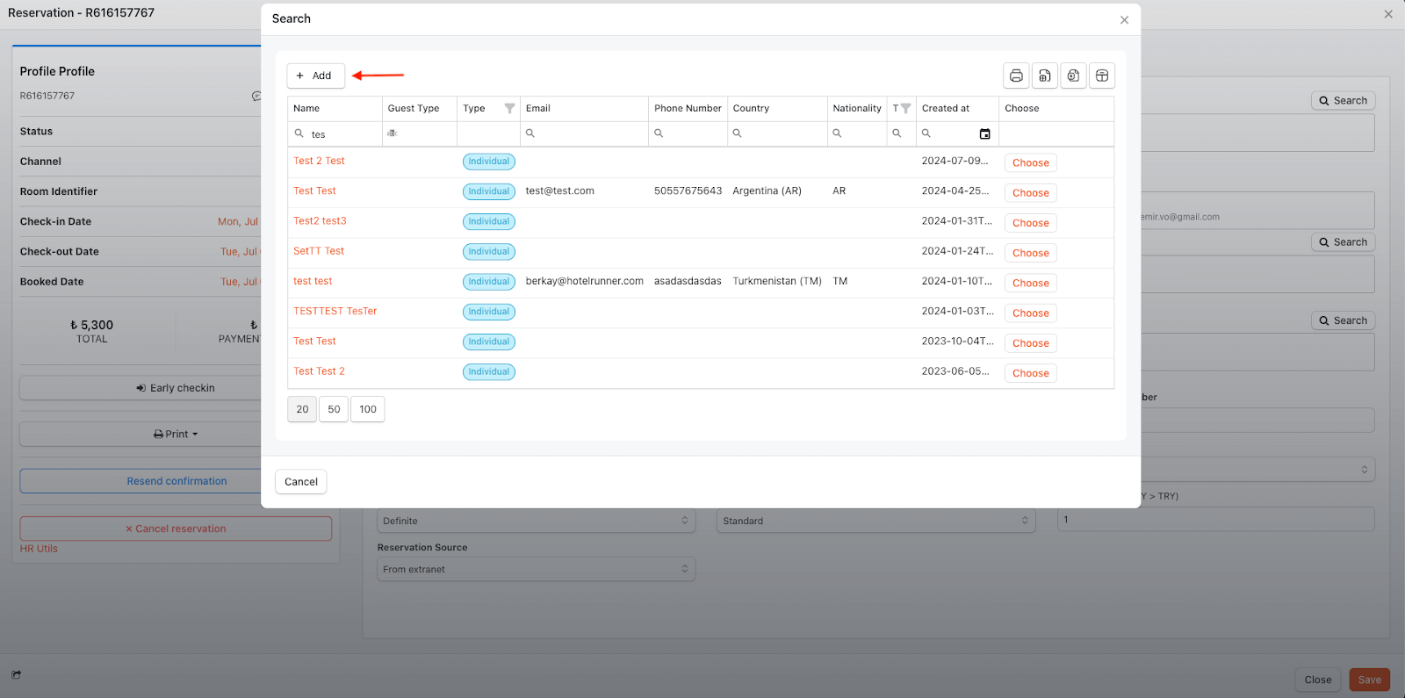Click the Add button

[x=314, y=76]
